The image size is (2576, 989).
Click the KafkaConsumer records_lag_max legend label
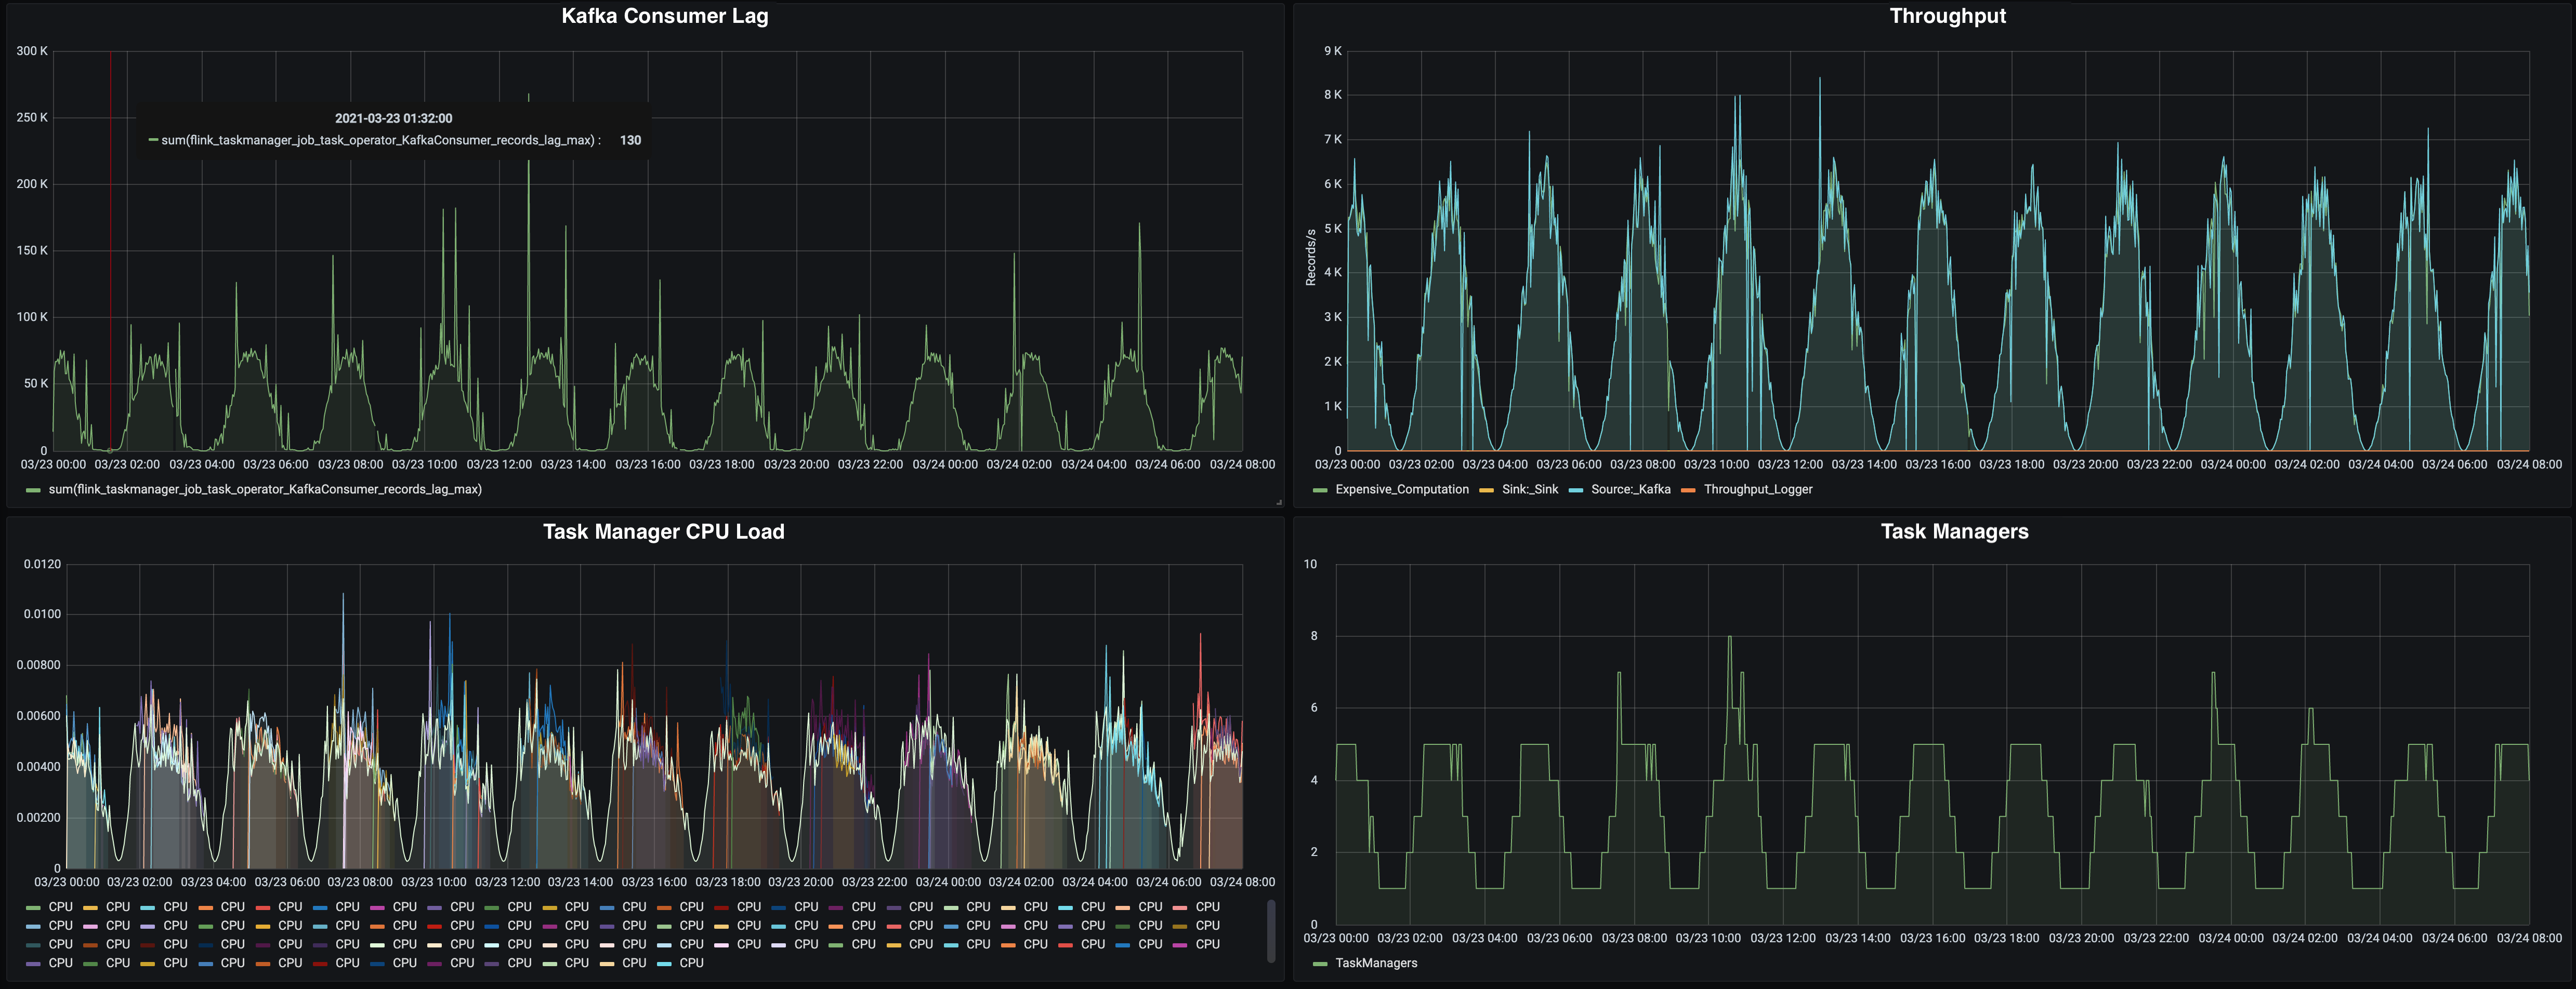click(265, 489)
